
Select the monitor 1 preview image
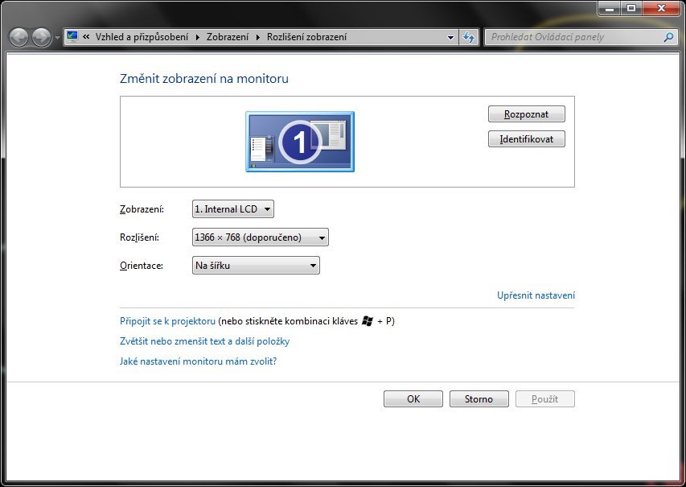pos(299,142)
